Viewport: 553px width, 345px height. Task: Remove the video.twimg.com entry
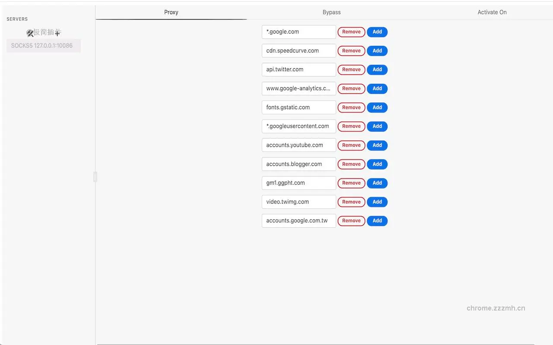click(351, 202)
